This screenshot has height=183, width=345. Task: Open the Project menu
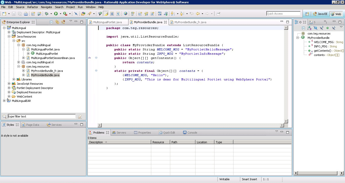tap(71, 7)
